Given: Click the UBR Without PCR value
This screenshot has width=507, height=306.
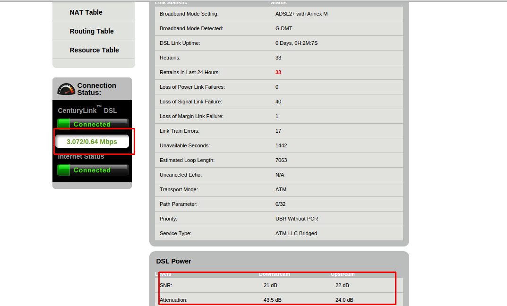Looking at the screenshot, I should point(297,219).
